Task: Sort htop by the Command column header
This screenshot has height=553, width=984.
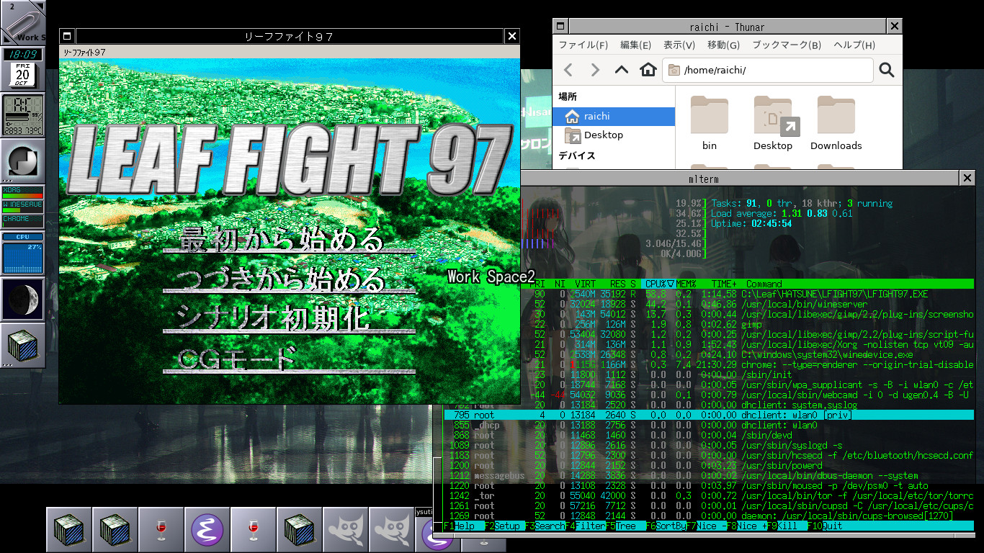Action: pyautogui.click(x=764, y=284)
